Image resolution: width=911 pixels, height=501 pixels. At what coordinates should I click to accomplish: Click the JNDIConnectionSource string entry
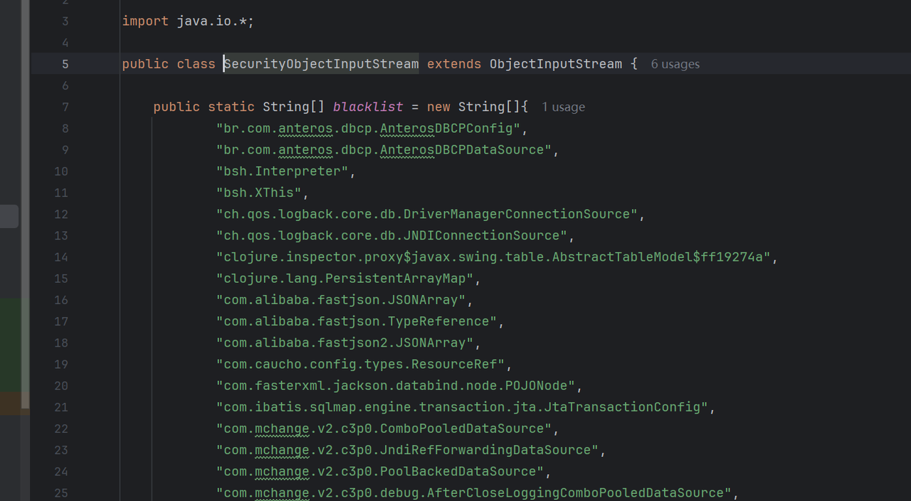pyautogui.click(x=391, y=235)
